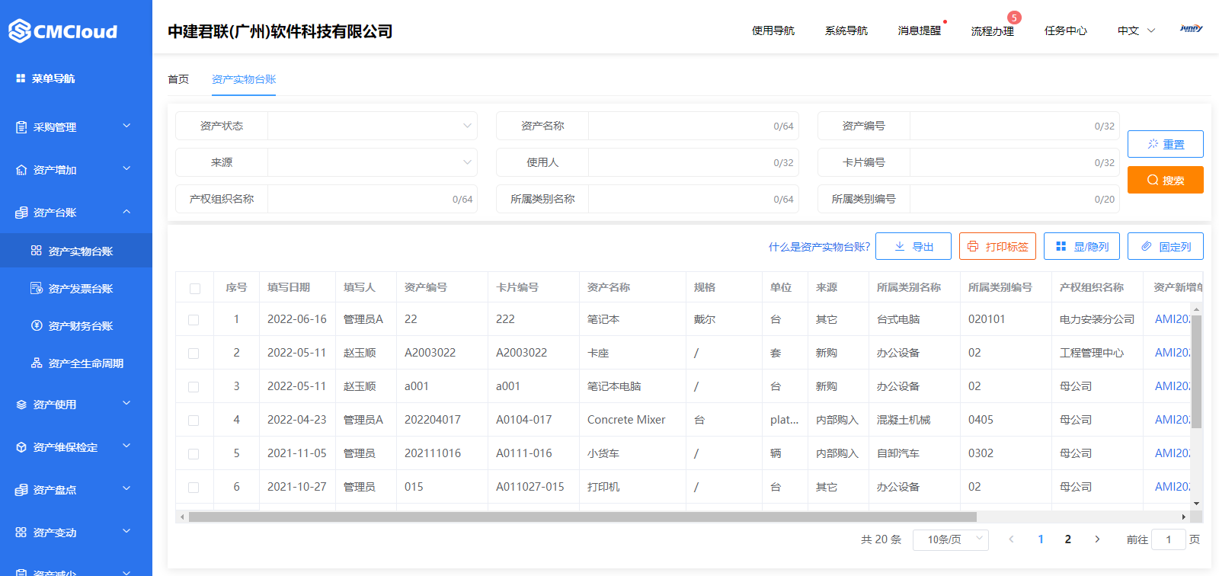Click the 资产台账 sidebar icon
Image resolution: width=1219 pixels, height=576 pixels.
21,213
